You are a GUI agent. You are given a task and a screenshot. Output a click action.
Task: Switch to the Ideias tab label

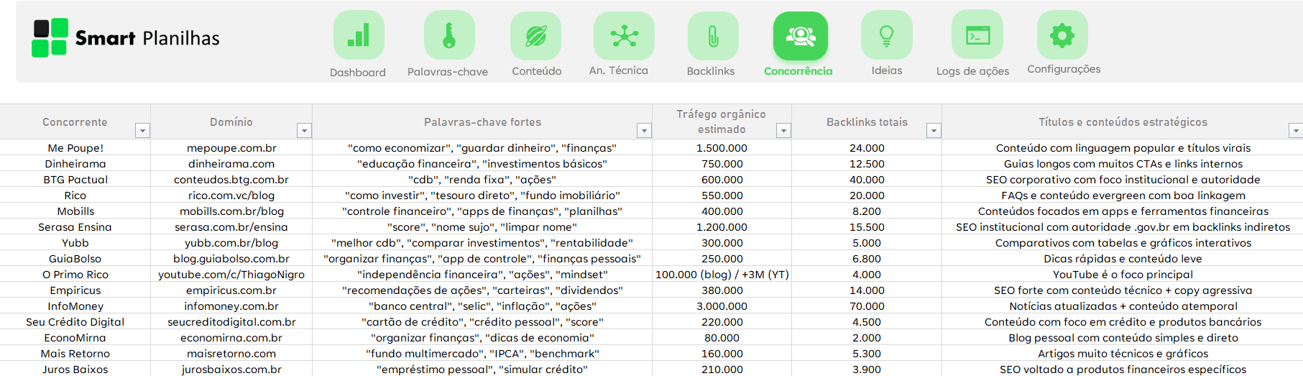(x=886, y=70)
